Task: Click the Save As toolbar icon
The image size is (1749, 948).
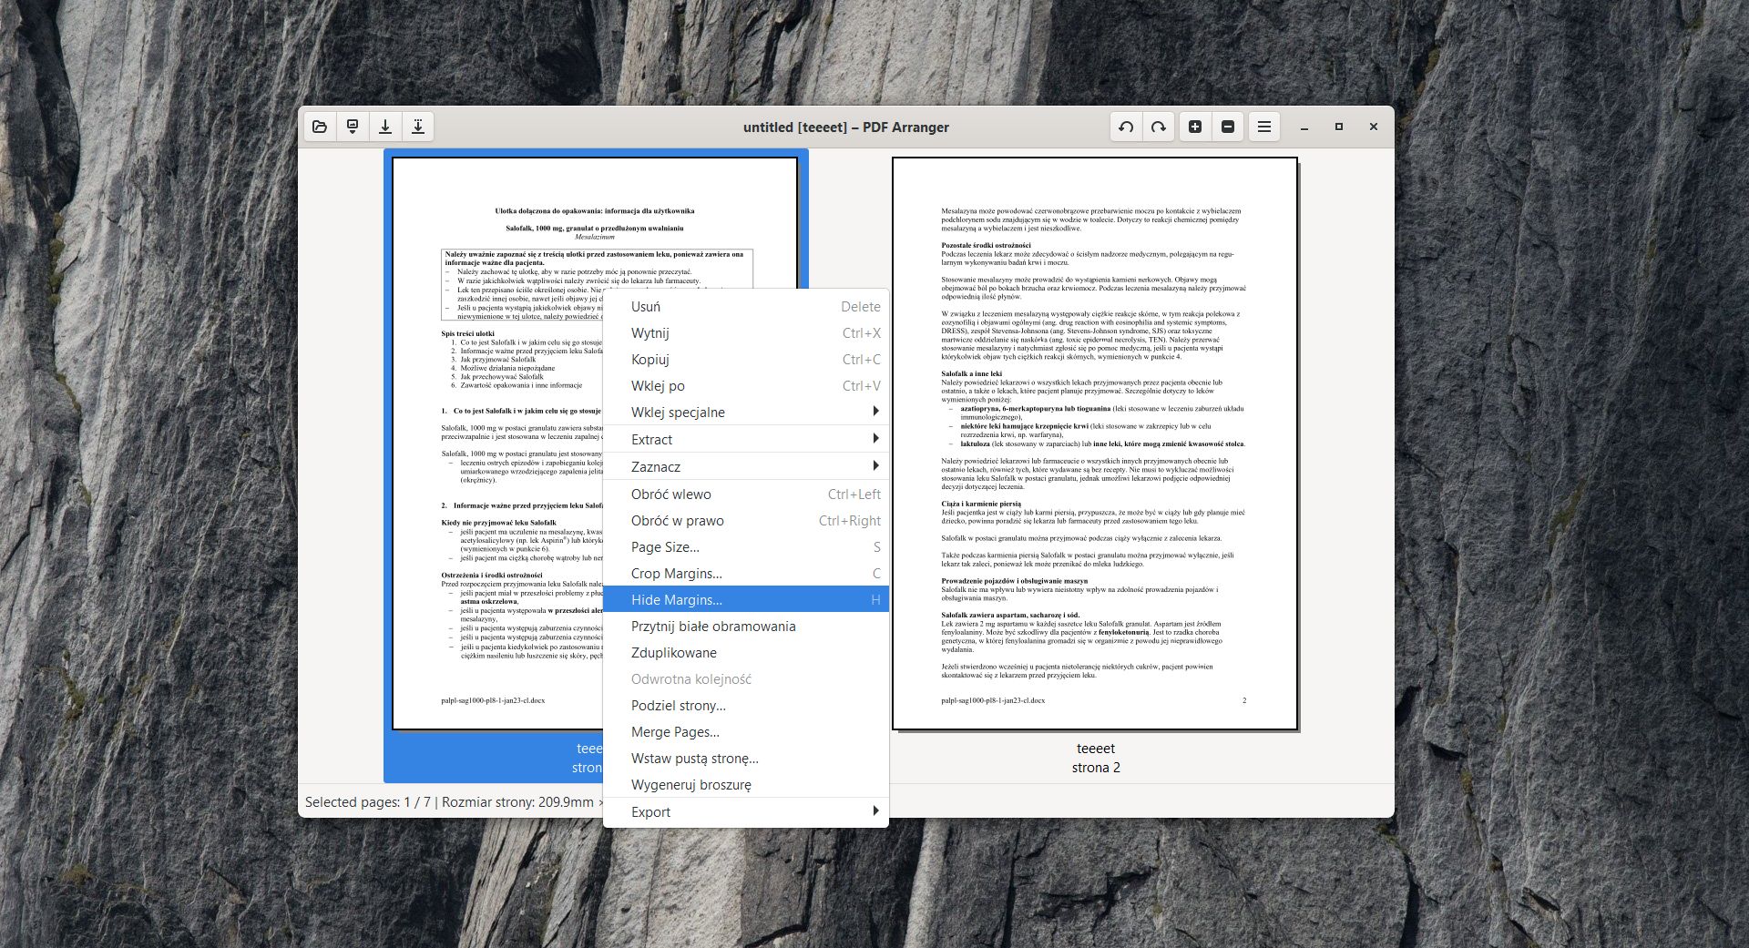Action: pyautogui.click(x=418, y=127)
